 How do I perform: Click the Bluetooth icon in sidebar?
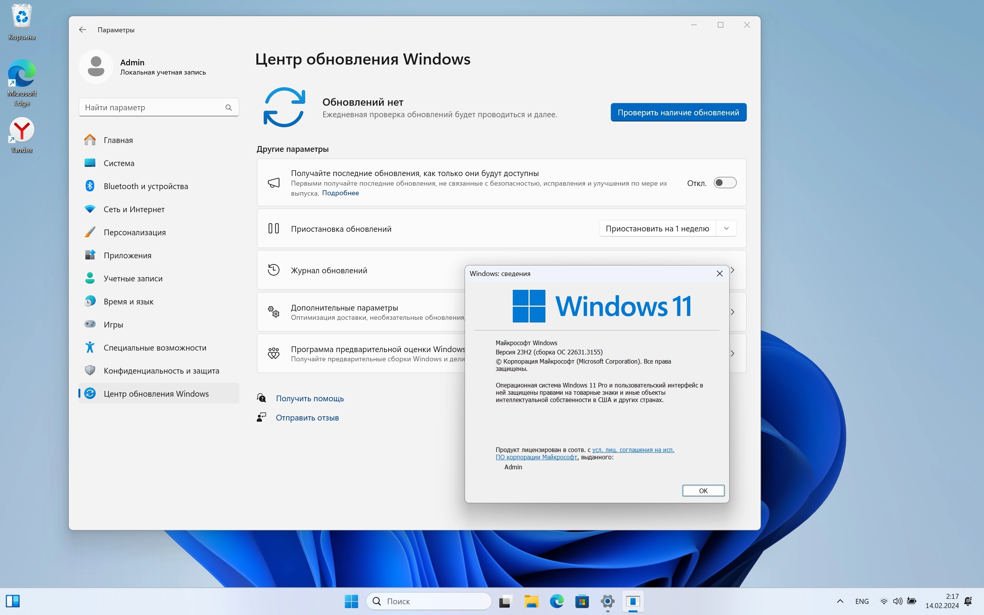[90, 186]
